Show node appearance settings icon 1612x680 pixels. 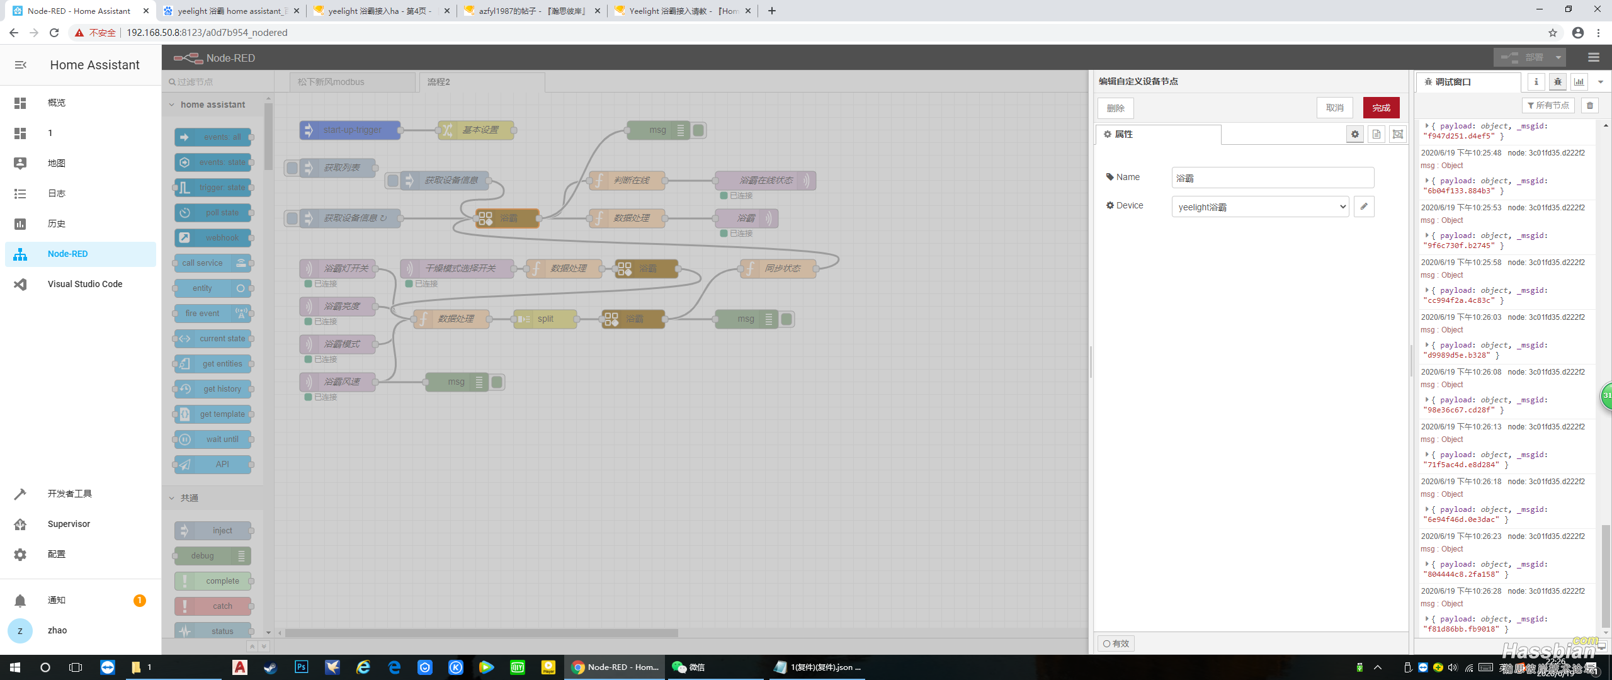pos(1398,134)
